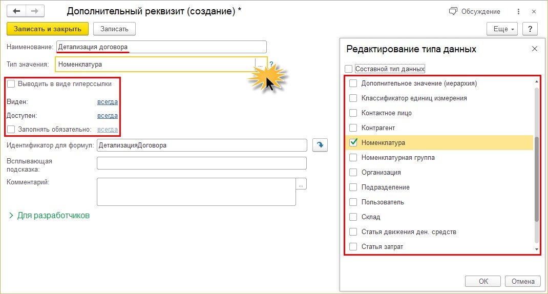The image size is (548, 294).
Task: Click the question mark help button
Action: (530, 29)
